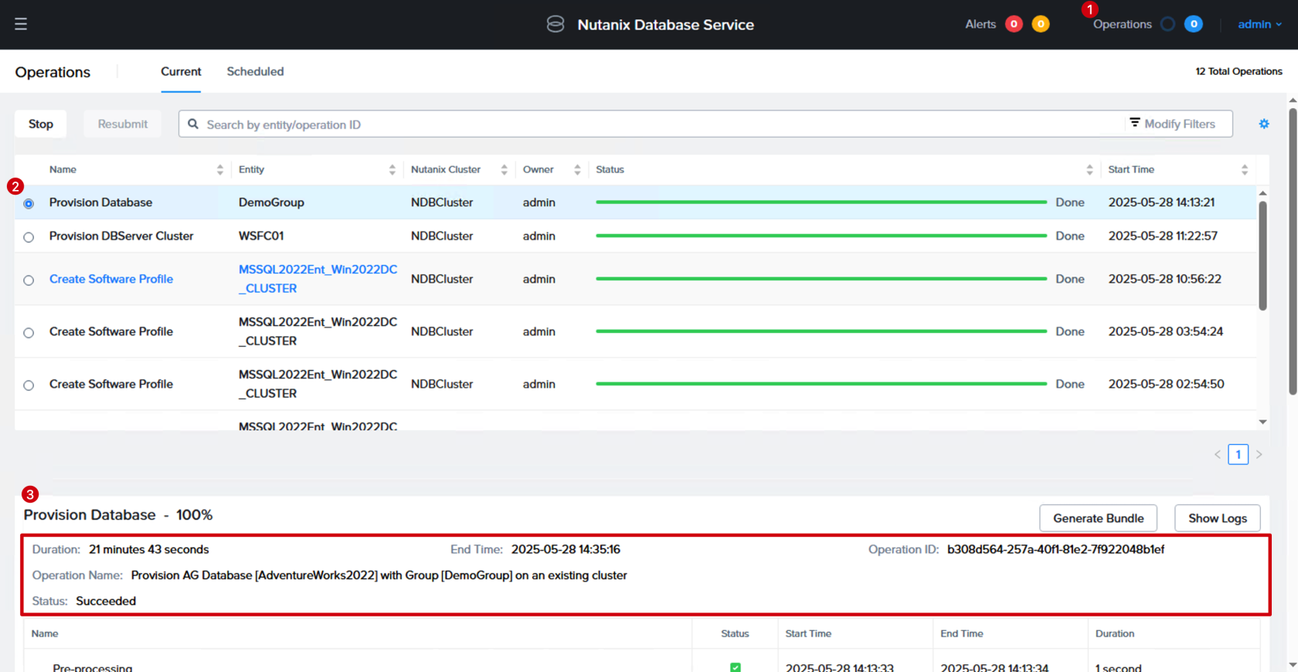Switch to the Current tab

[181, 71]
